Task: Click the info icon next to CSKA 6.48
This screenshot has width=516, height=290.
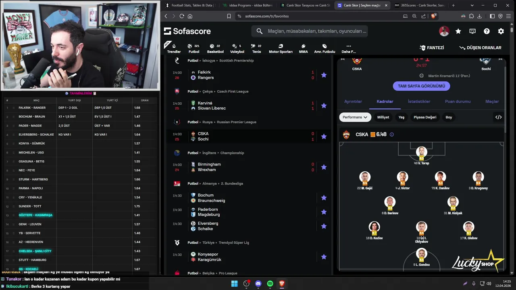Action: point(392,135)
